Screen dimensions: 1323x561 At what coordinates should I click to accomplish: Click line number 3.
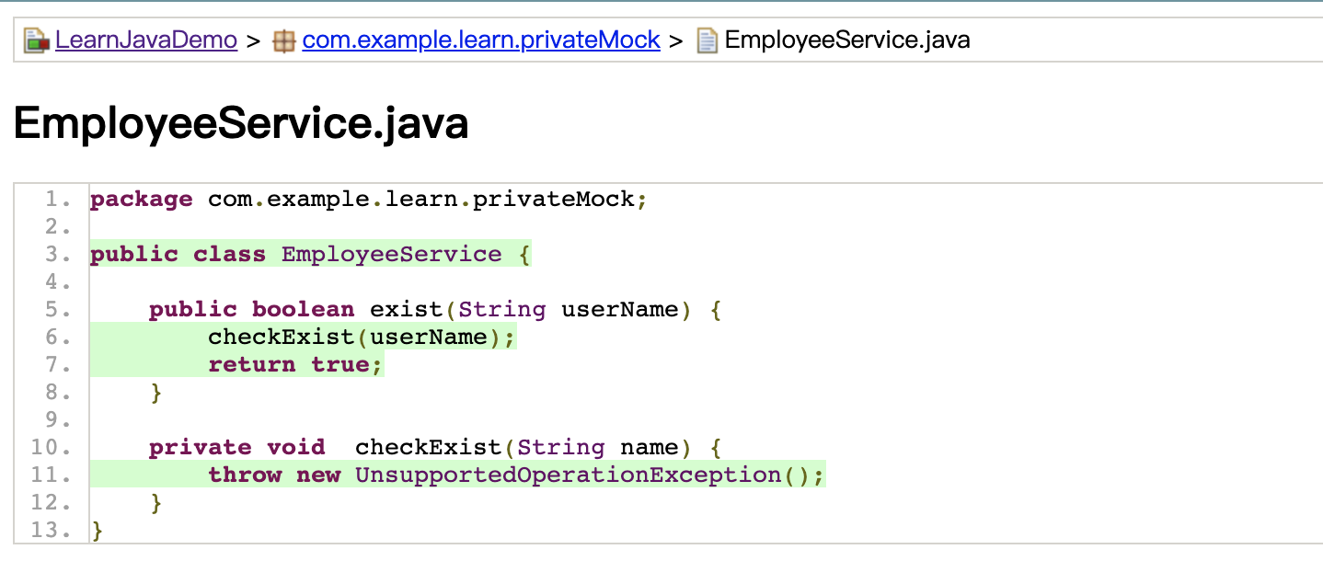click(57, 255)
